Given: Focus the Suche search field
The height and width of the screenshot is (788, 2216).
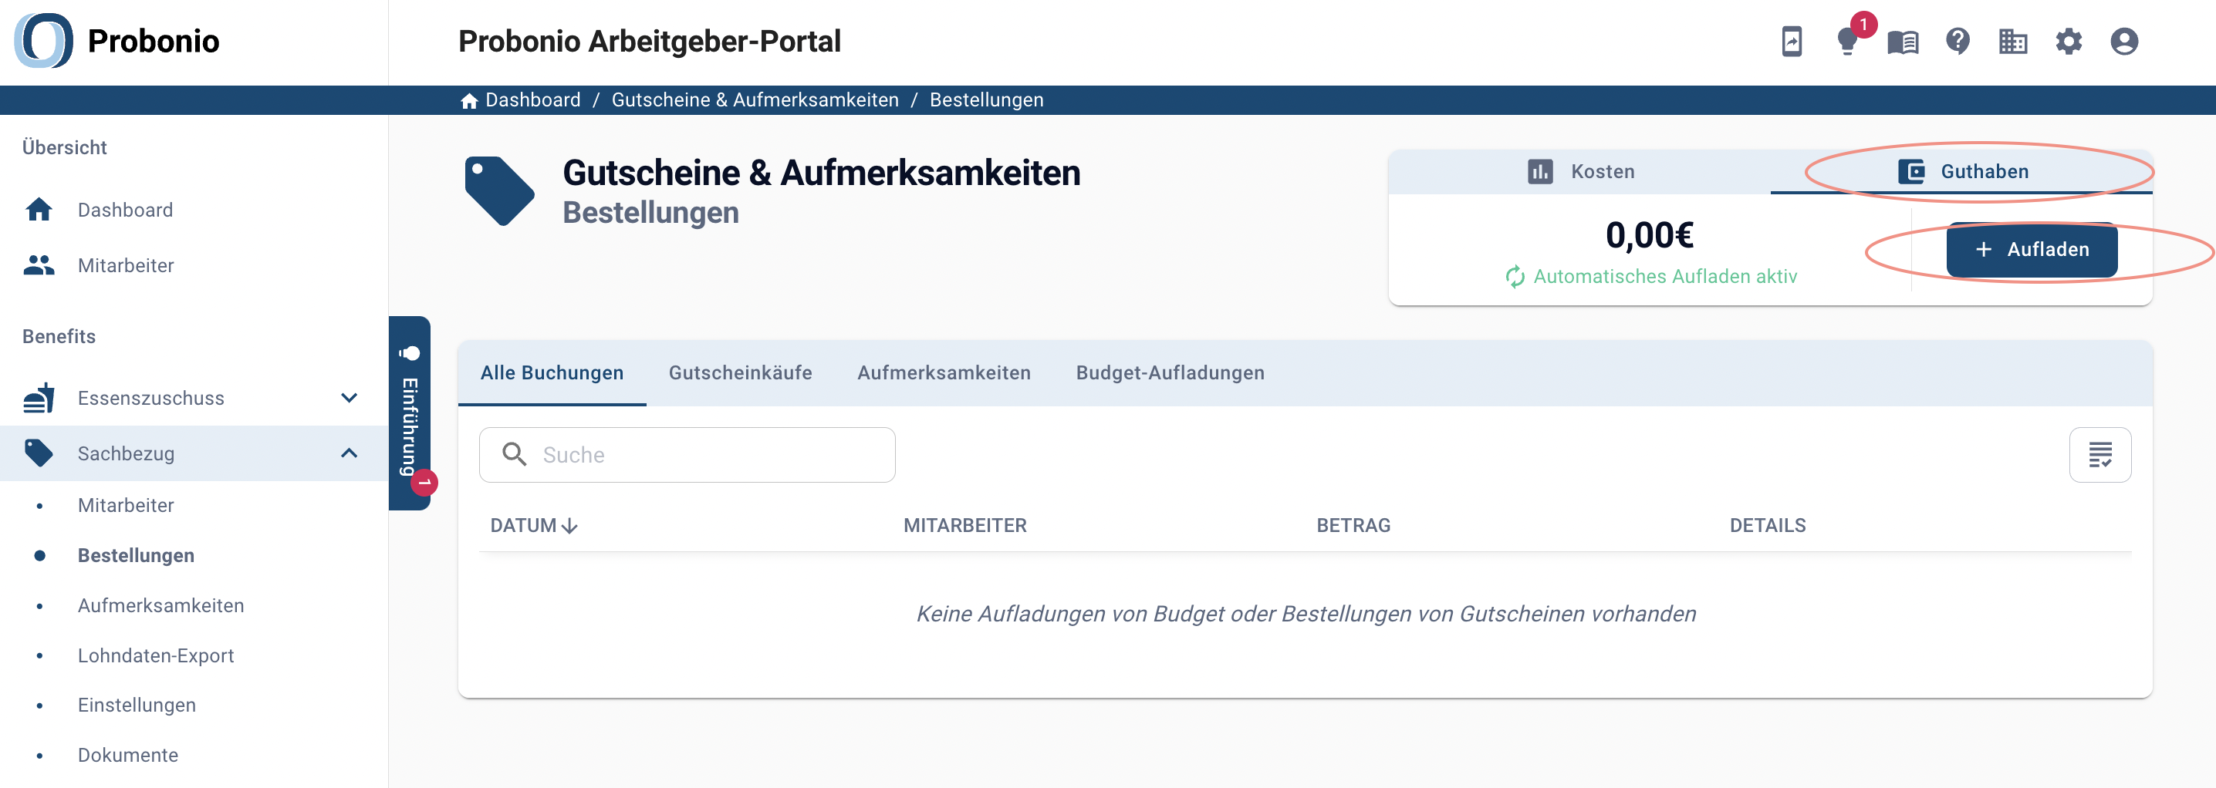Looking at the screenshot, I should (687, 455).
